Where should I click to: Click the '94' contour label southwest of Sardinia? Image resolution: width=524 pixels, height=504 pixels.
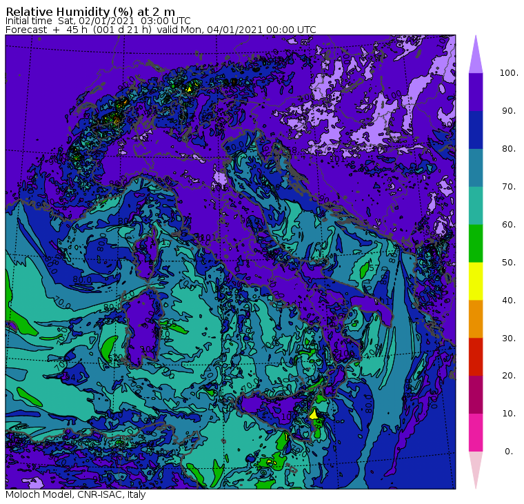70,378
